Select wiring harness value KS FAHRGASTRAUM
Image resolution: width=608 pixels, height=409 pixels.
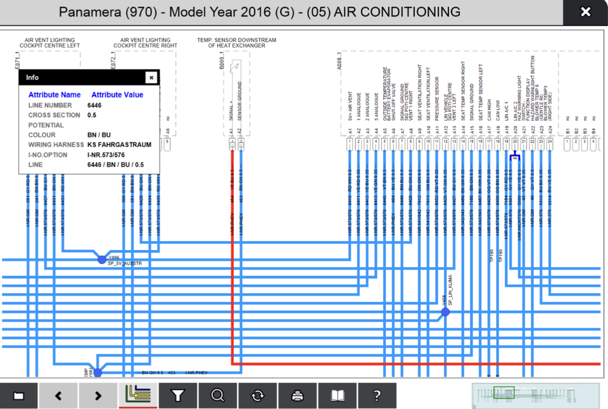coord(120,144)
